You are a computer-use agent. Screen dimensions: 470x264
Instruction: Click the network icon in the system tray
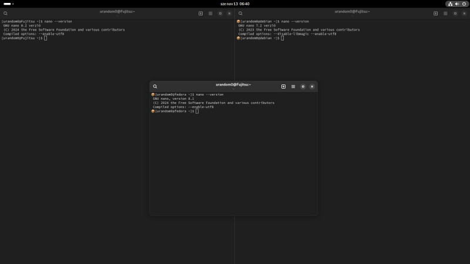450,4
